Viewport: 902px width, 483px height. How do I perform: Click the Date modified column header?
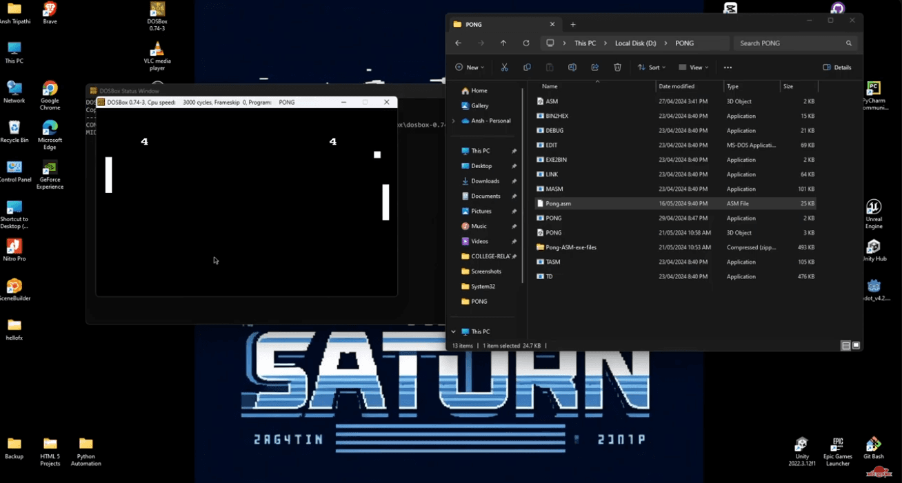[x=676, y=87]
